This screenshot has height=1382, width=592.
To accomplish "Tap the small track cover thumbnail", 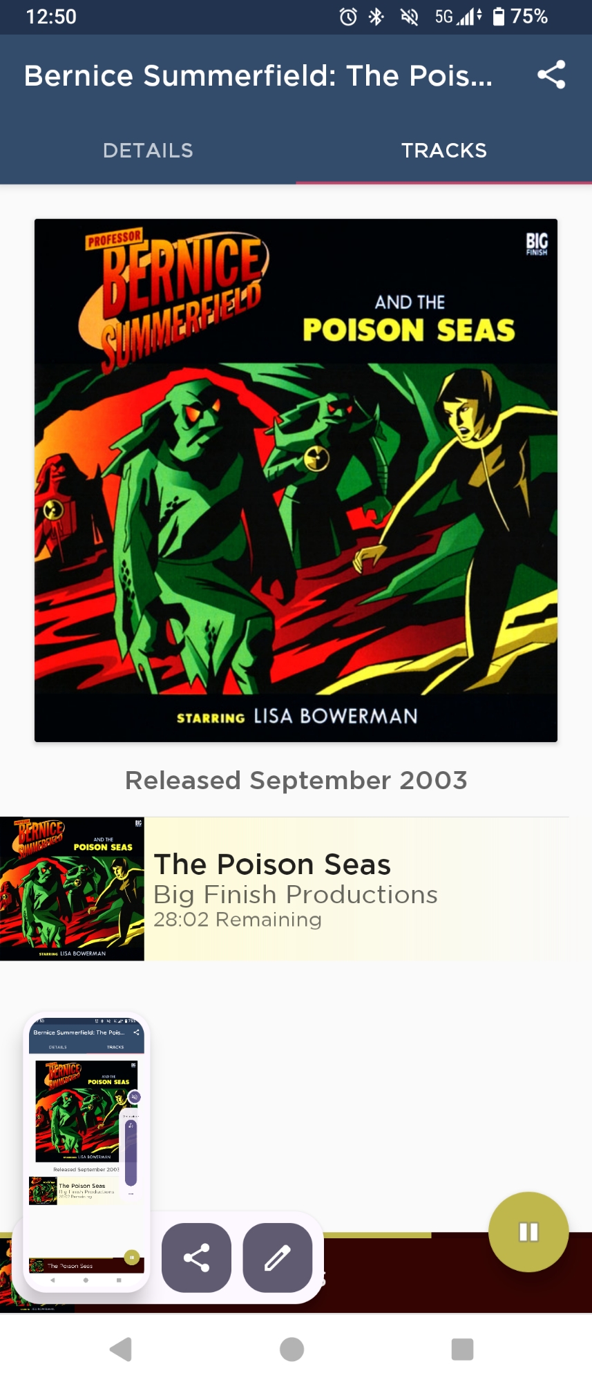I will point(72,889).
